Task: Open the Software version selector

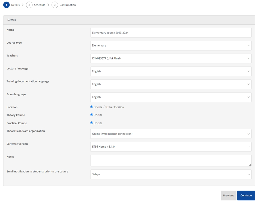Action: 171,147
